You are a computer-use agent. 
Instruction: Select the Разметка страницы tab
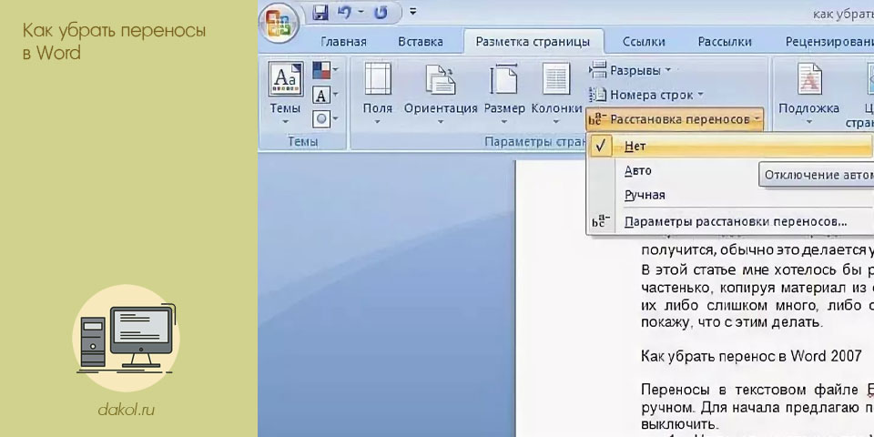(533, 42)
